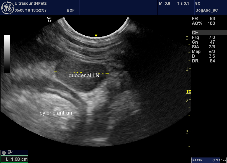Toggle CHI harmonic imaging mode
The height and width of the screenshot is (163, 227).
click(x=196, y=32)
